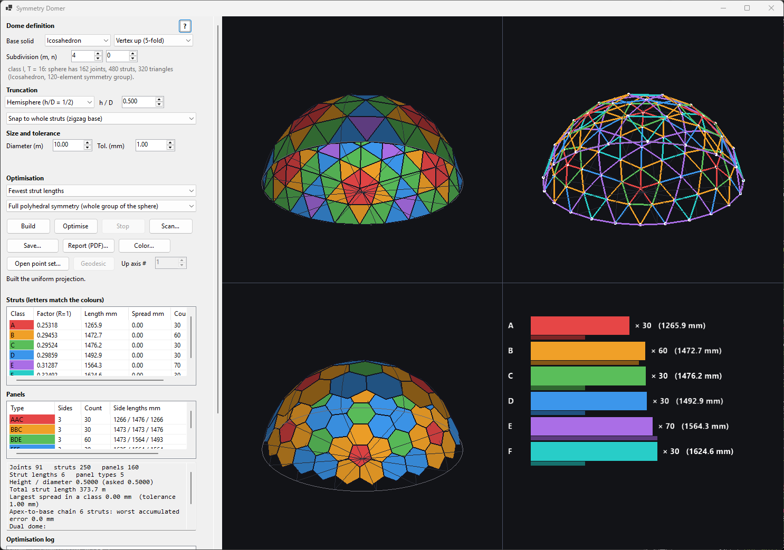Click the Spread mm column header
Screen dimensions: 784x550
[150, 314]
